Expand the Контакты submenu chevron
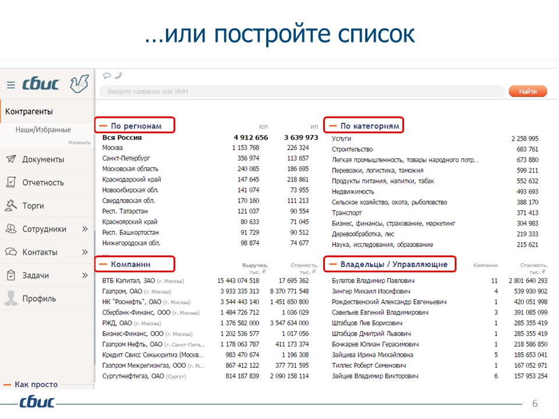Viewport: 559px width, 419px height. point(85,252)
